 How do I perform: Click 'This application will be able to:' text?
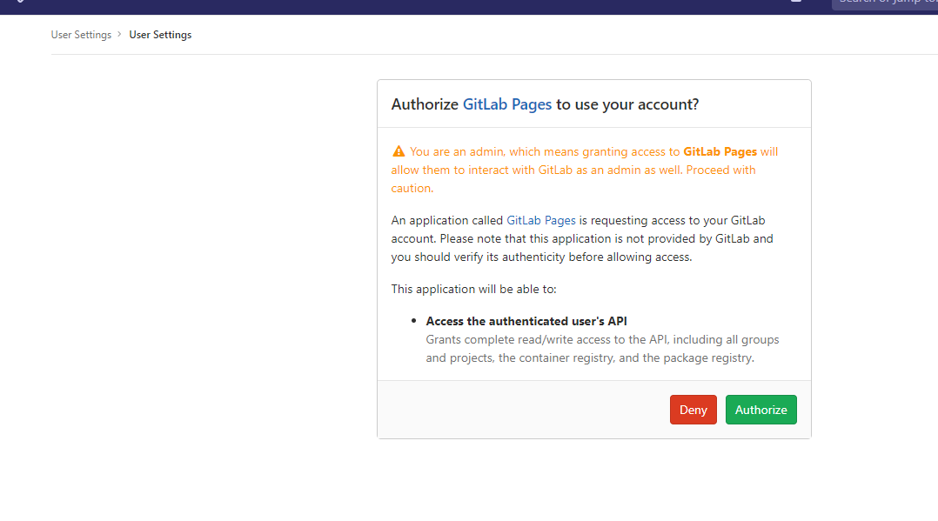(473, 289)
